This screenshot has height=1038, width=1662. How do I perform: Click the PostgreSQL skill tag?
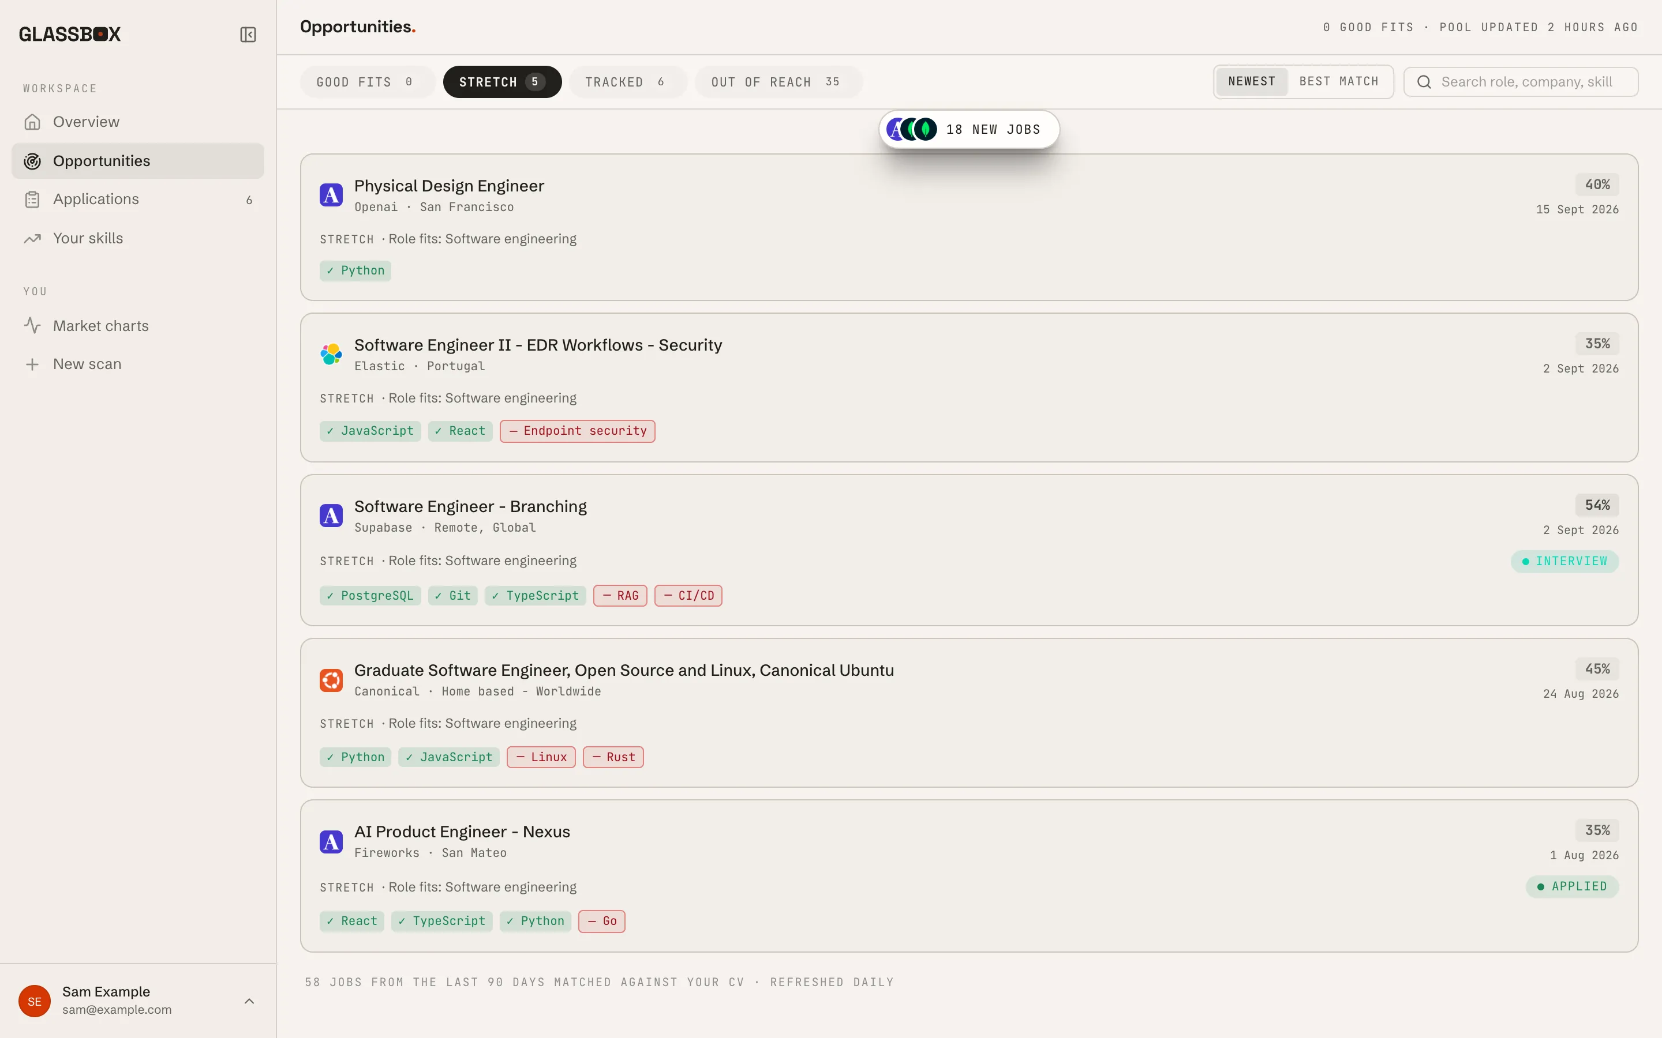(369, 595)
